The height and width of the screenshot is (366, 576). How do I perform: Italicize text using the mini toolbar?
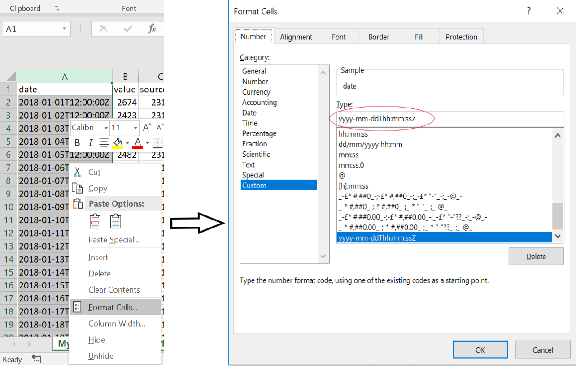click(x=91, y=142)
